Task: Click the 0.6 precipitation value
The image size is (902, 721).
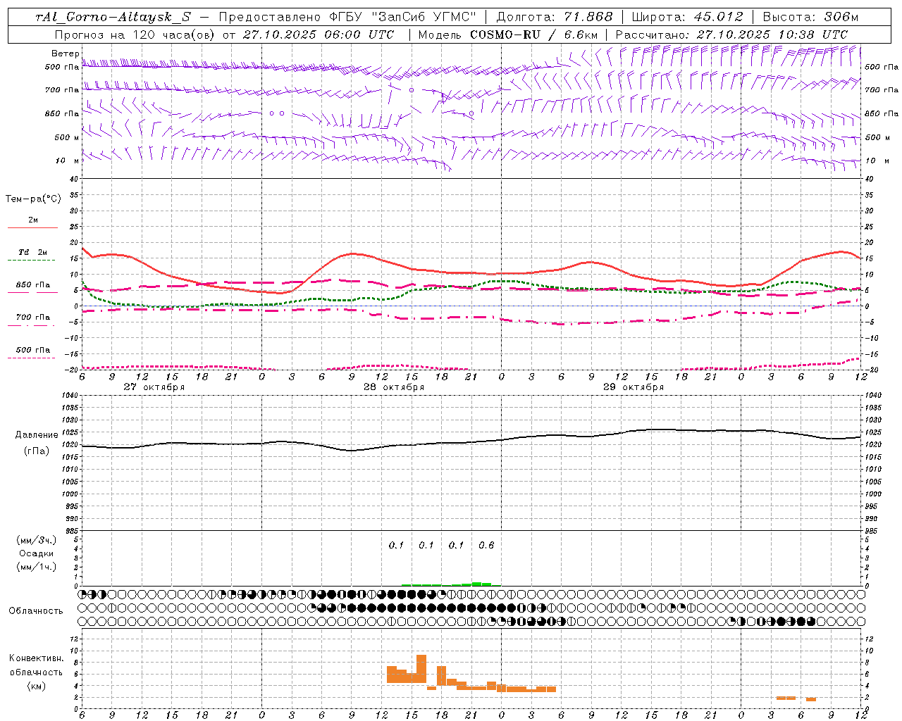Action: click(486, 545)
